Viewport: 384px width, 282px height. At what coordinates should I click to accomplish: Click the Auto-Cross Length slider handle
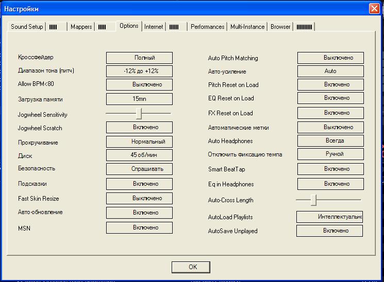pos(314,200)
